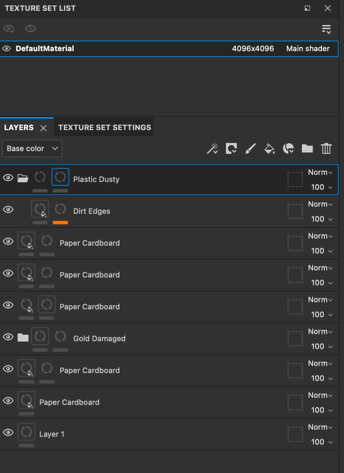Delete the selected layer with the trash icon

(326, 148)
